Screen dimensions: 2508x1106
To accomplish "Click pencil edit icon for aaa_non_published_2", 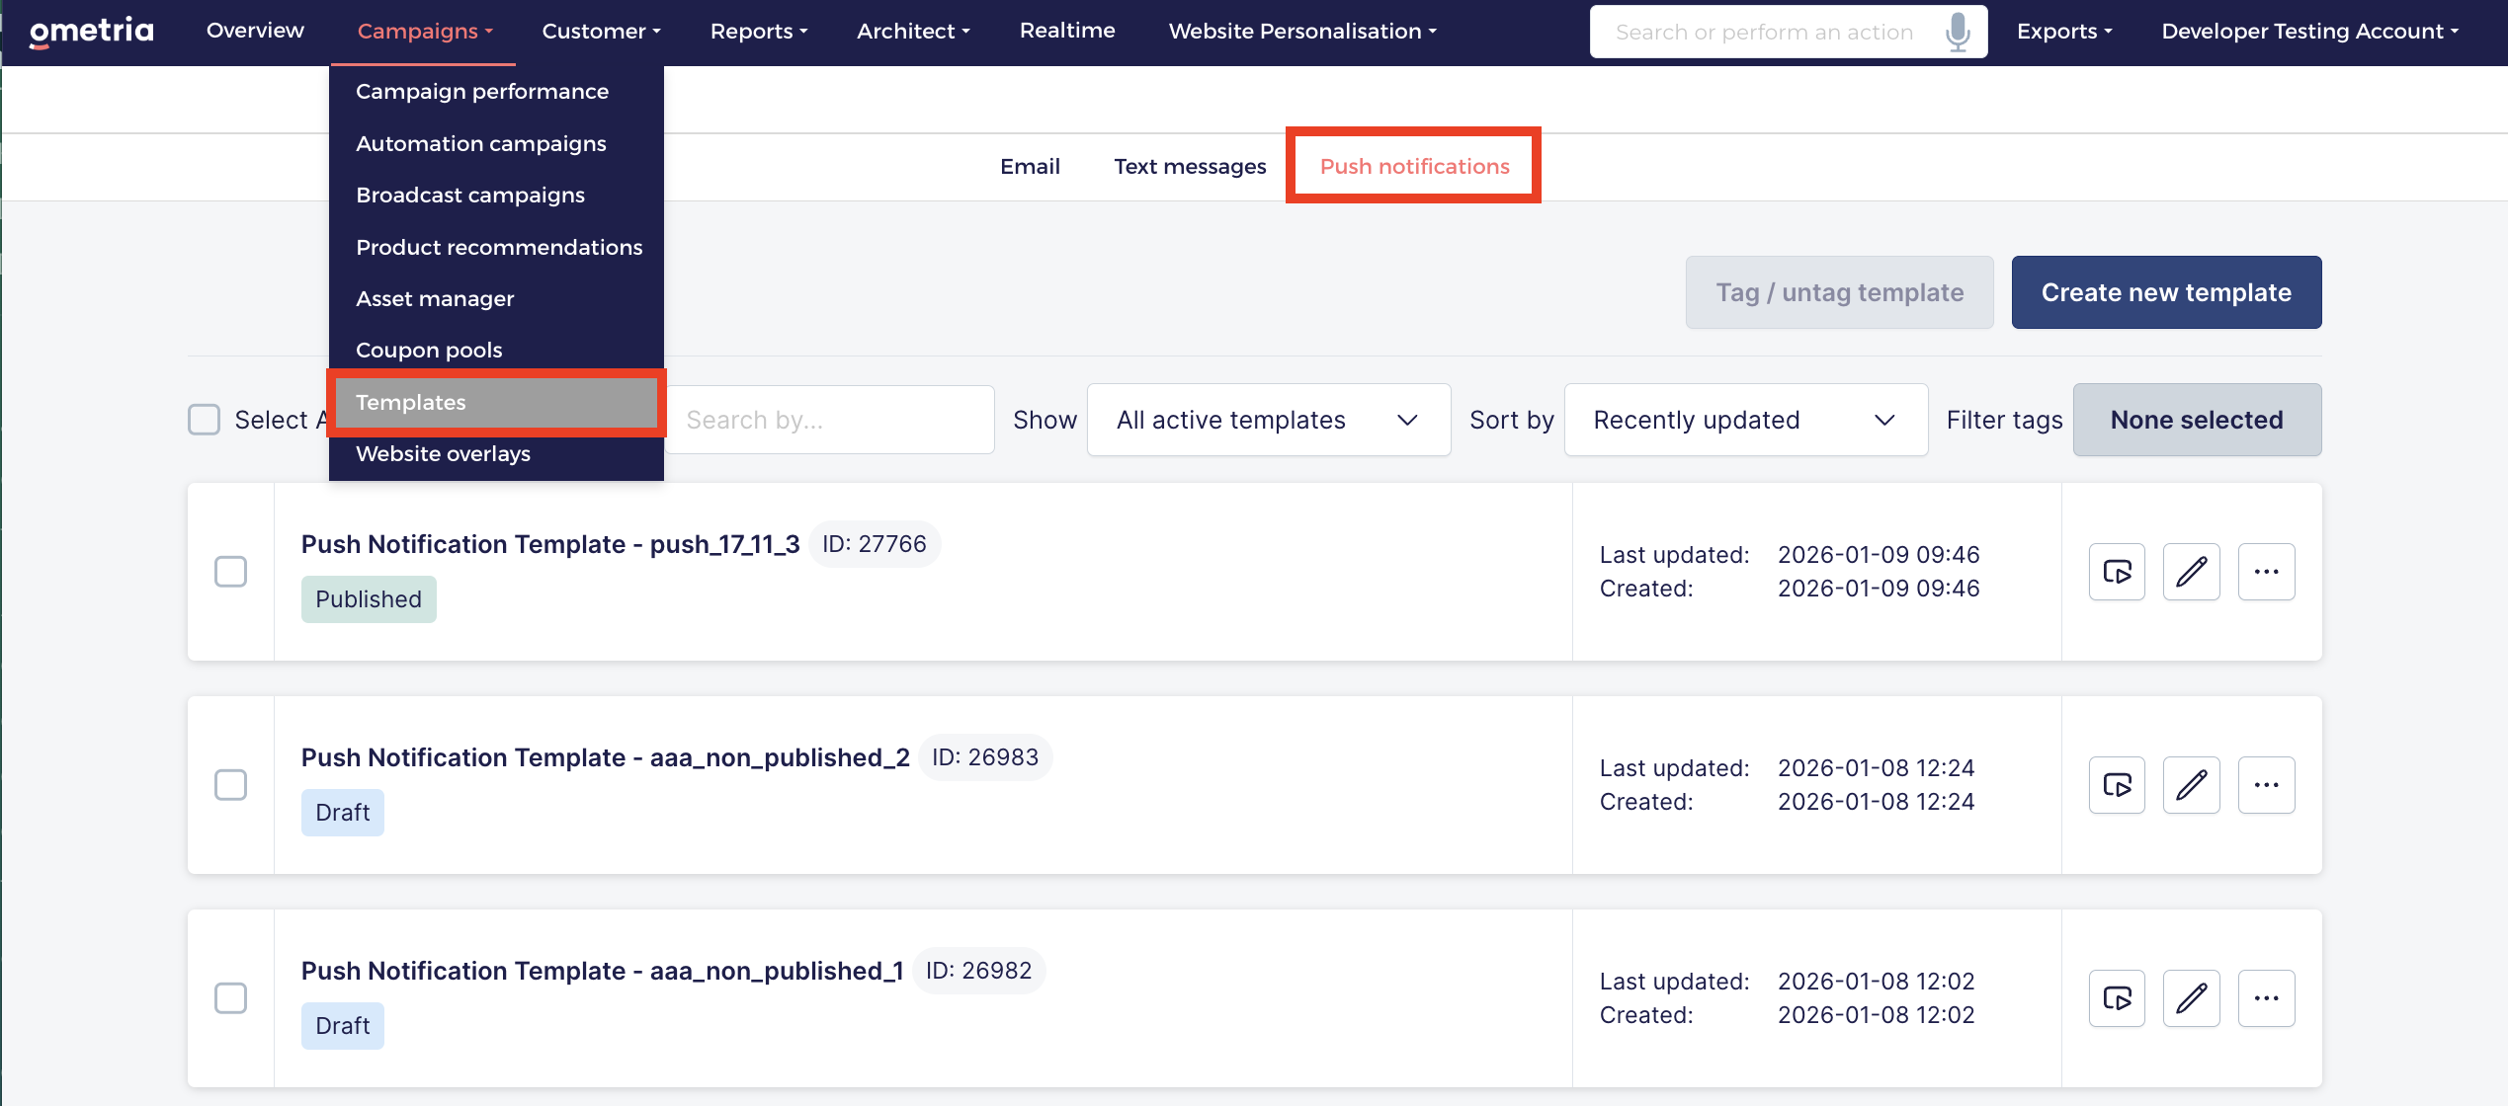I will click(2191, 785).
